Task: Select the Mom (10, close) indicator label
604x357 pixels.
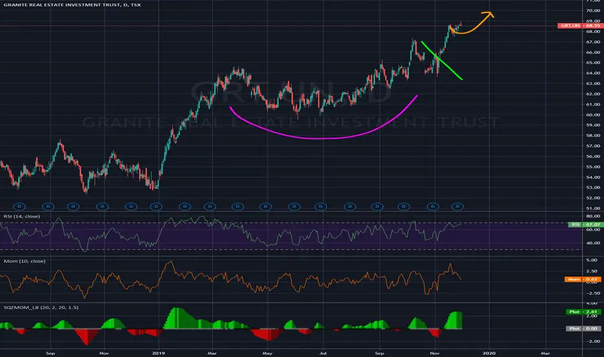Action: coord(25,262)
